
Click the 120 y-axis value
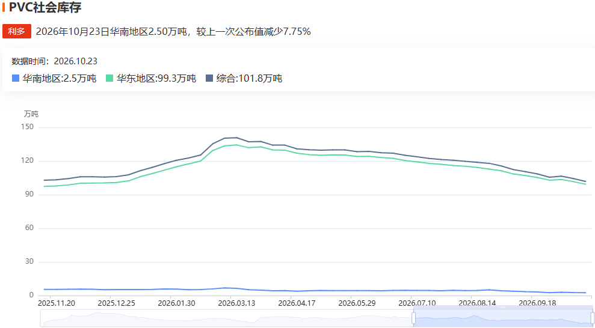27,160
